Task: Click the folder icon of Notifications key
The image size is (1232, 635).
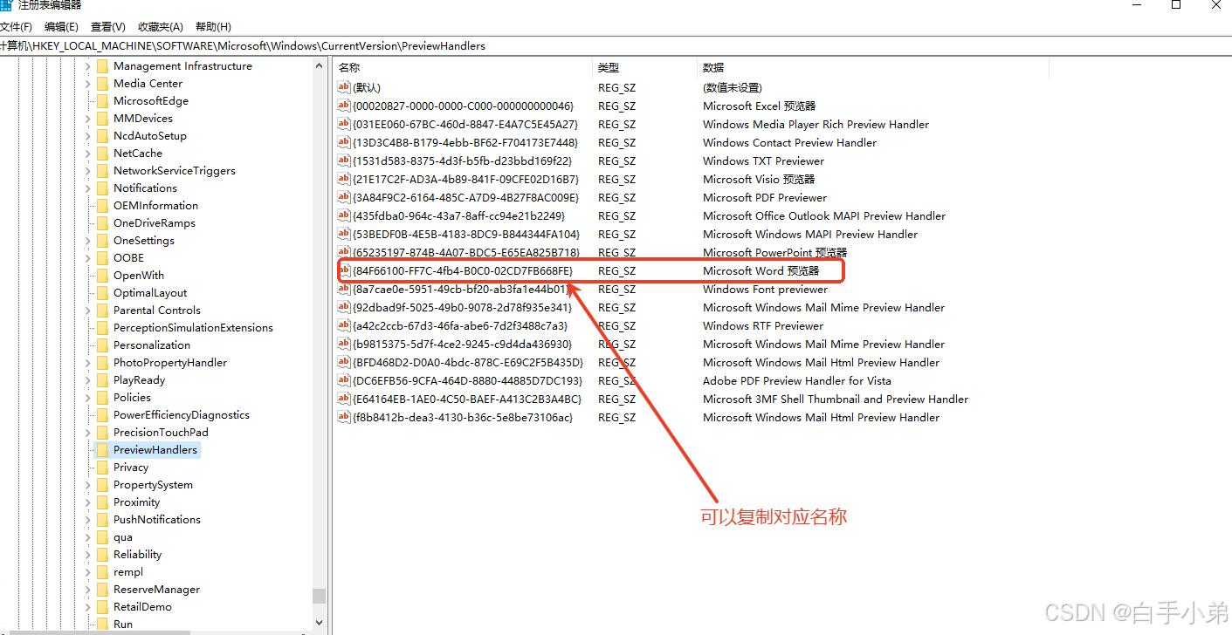Action: 102,188
